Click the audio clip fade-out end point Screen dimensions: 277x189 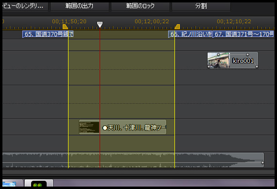click(x=262, y=162)
